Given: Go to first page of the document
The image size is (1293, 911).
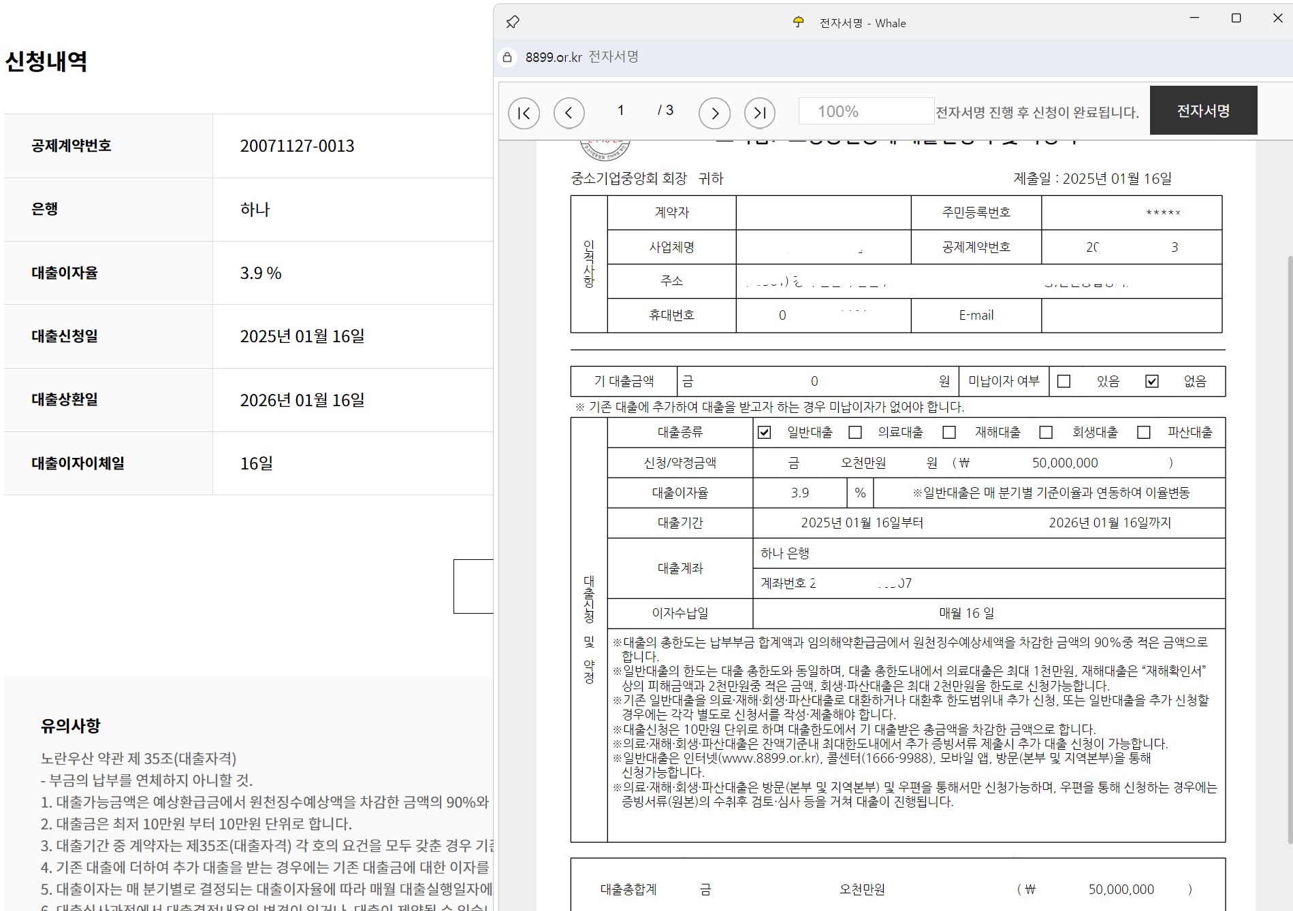Looking at the screenshot, I should click(524, 113).
